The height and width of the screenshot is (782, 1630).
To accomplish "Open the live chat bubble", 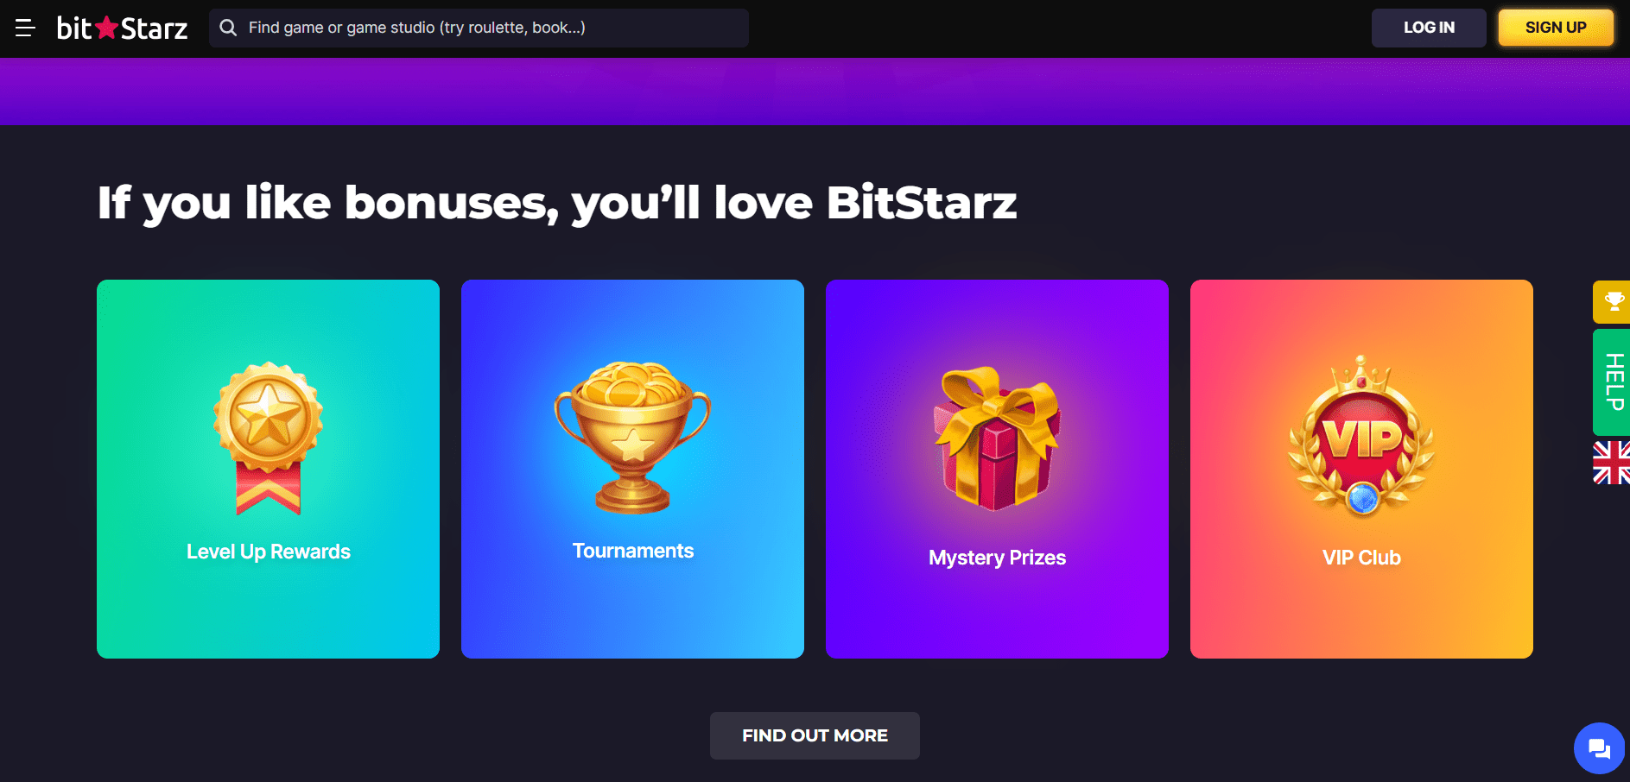I will point(1599,748).
